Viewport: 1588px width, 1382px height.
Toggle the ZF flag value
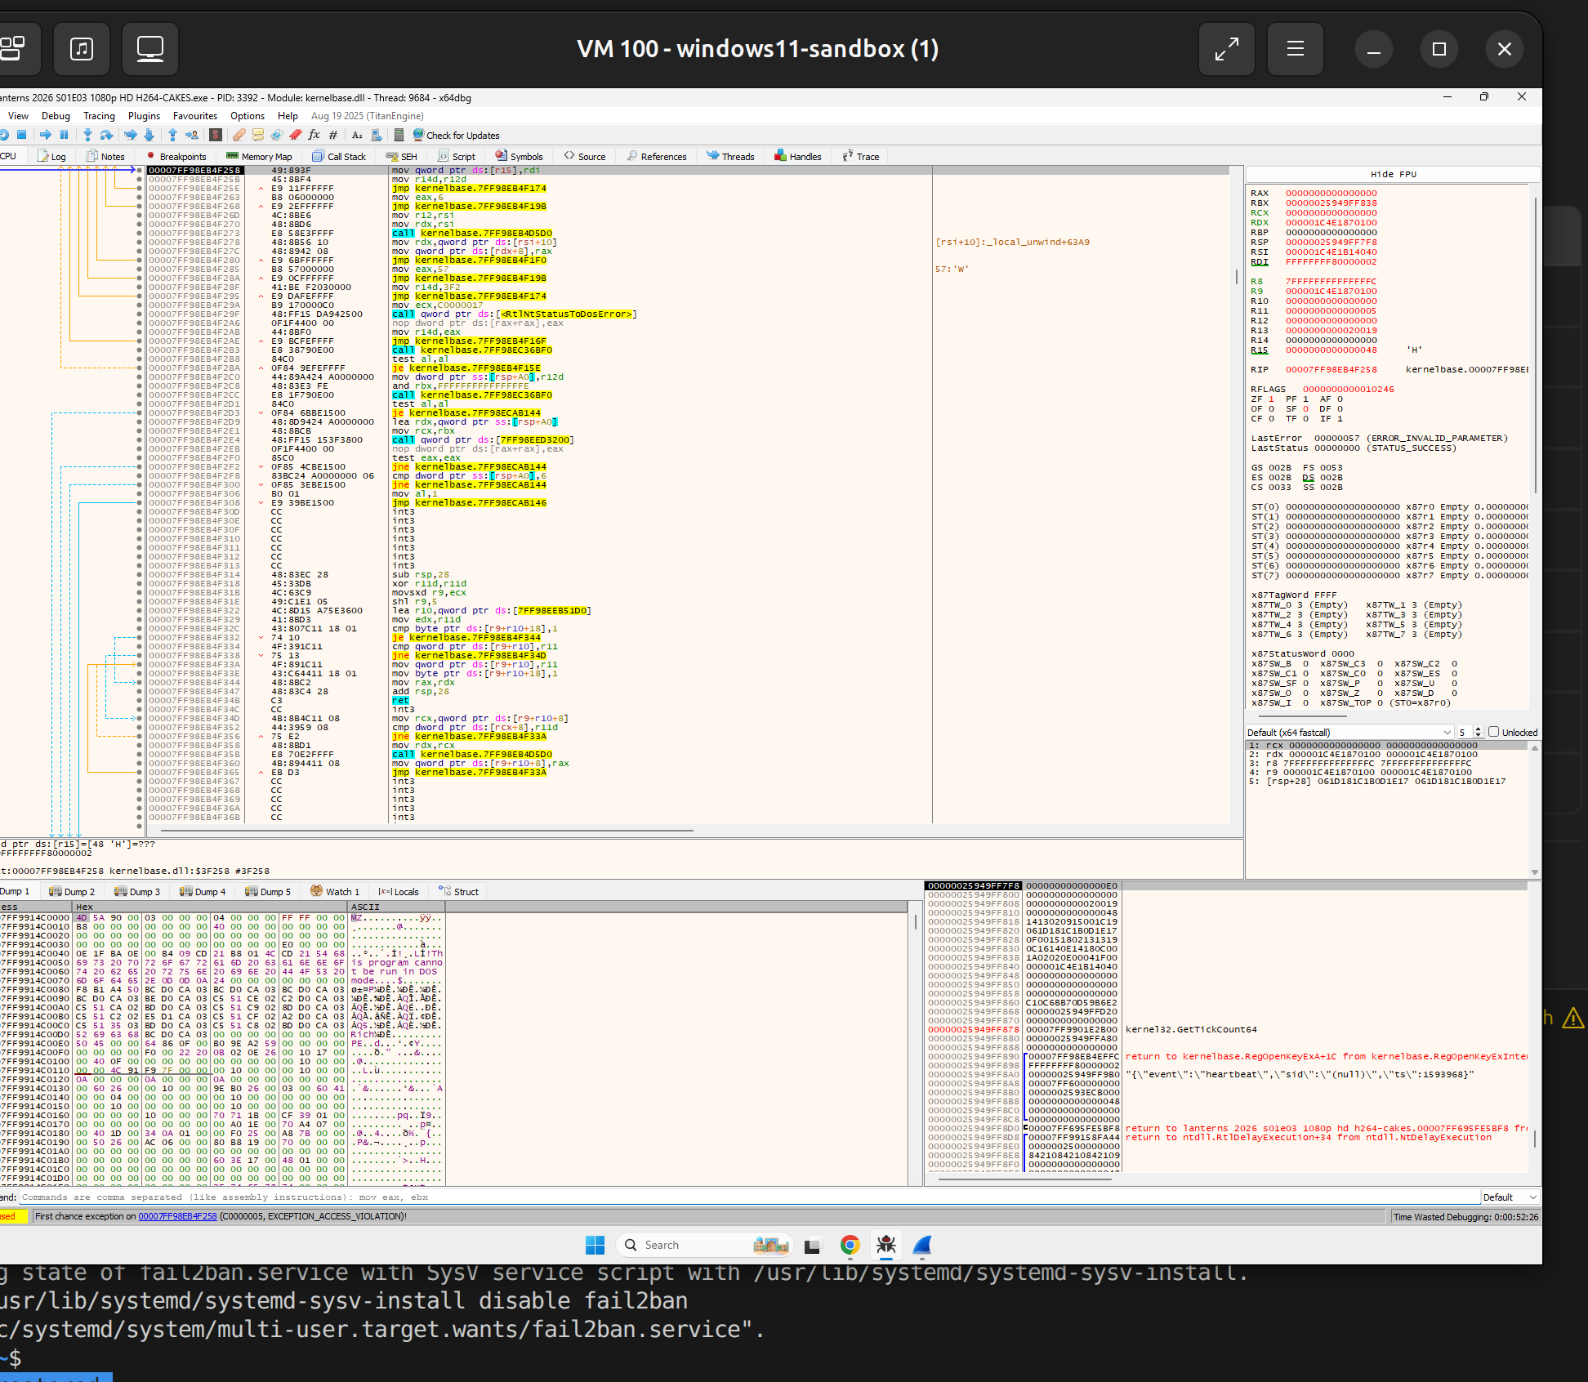coord(1271,399)
